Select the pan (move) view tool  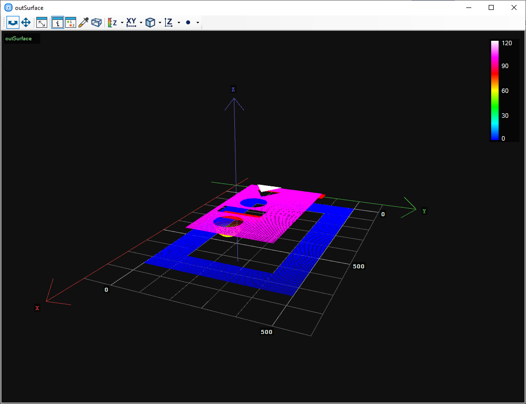click(x=26, y=23)
